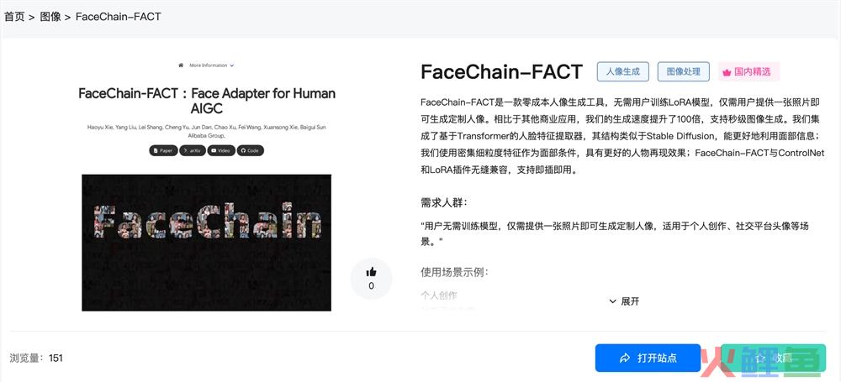Select the 图像处理 tag
This screenshot has height=382, width=841.
(683, 72)
